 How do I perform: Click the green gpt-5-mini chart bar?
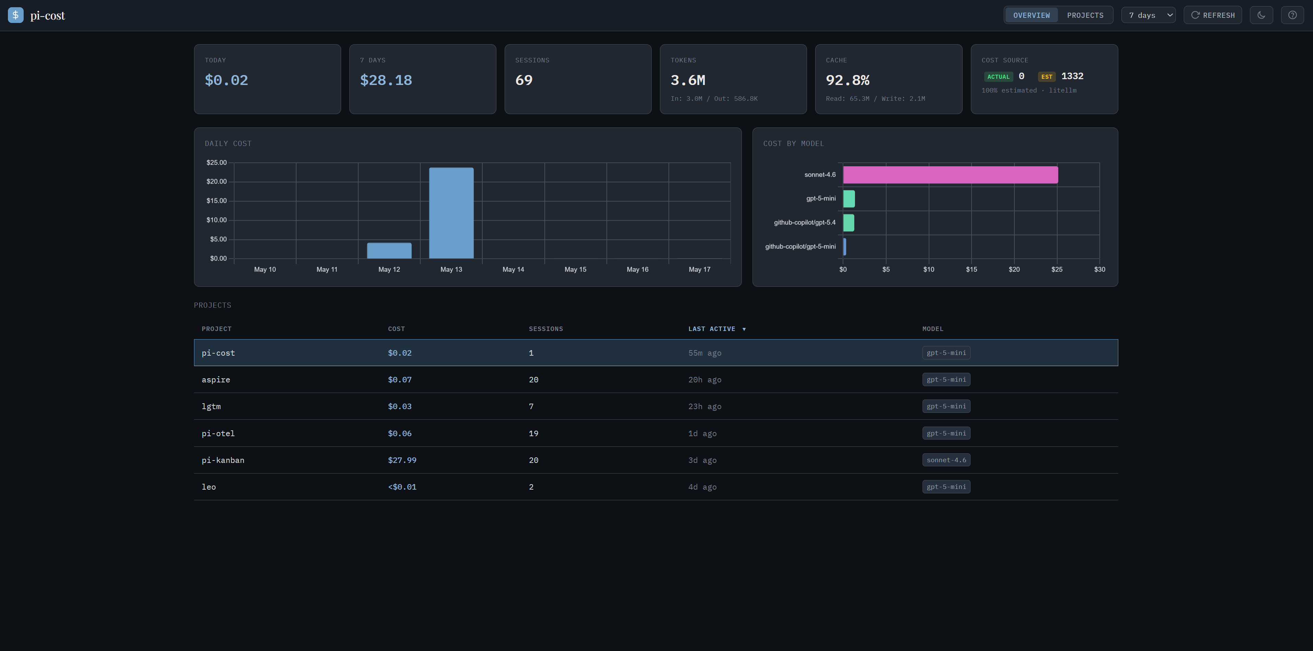(x=849, y=199)
